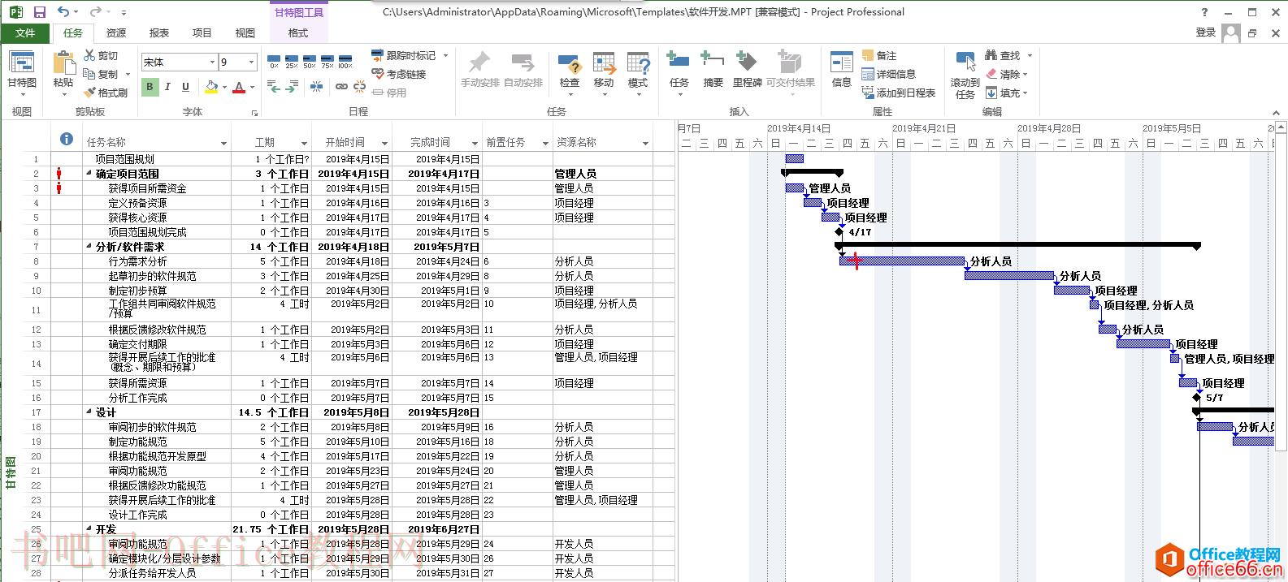Click the Cut scissors icon
This screenshot has height=582, width=1288.
point(89,55)
